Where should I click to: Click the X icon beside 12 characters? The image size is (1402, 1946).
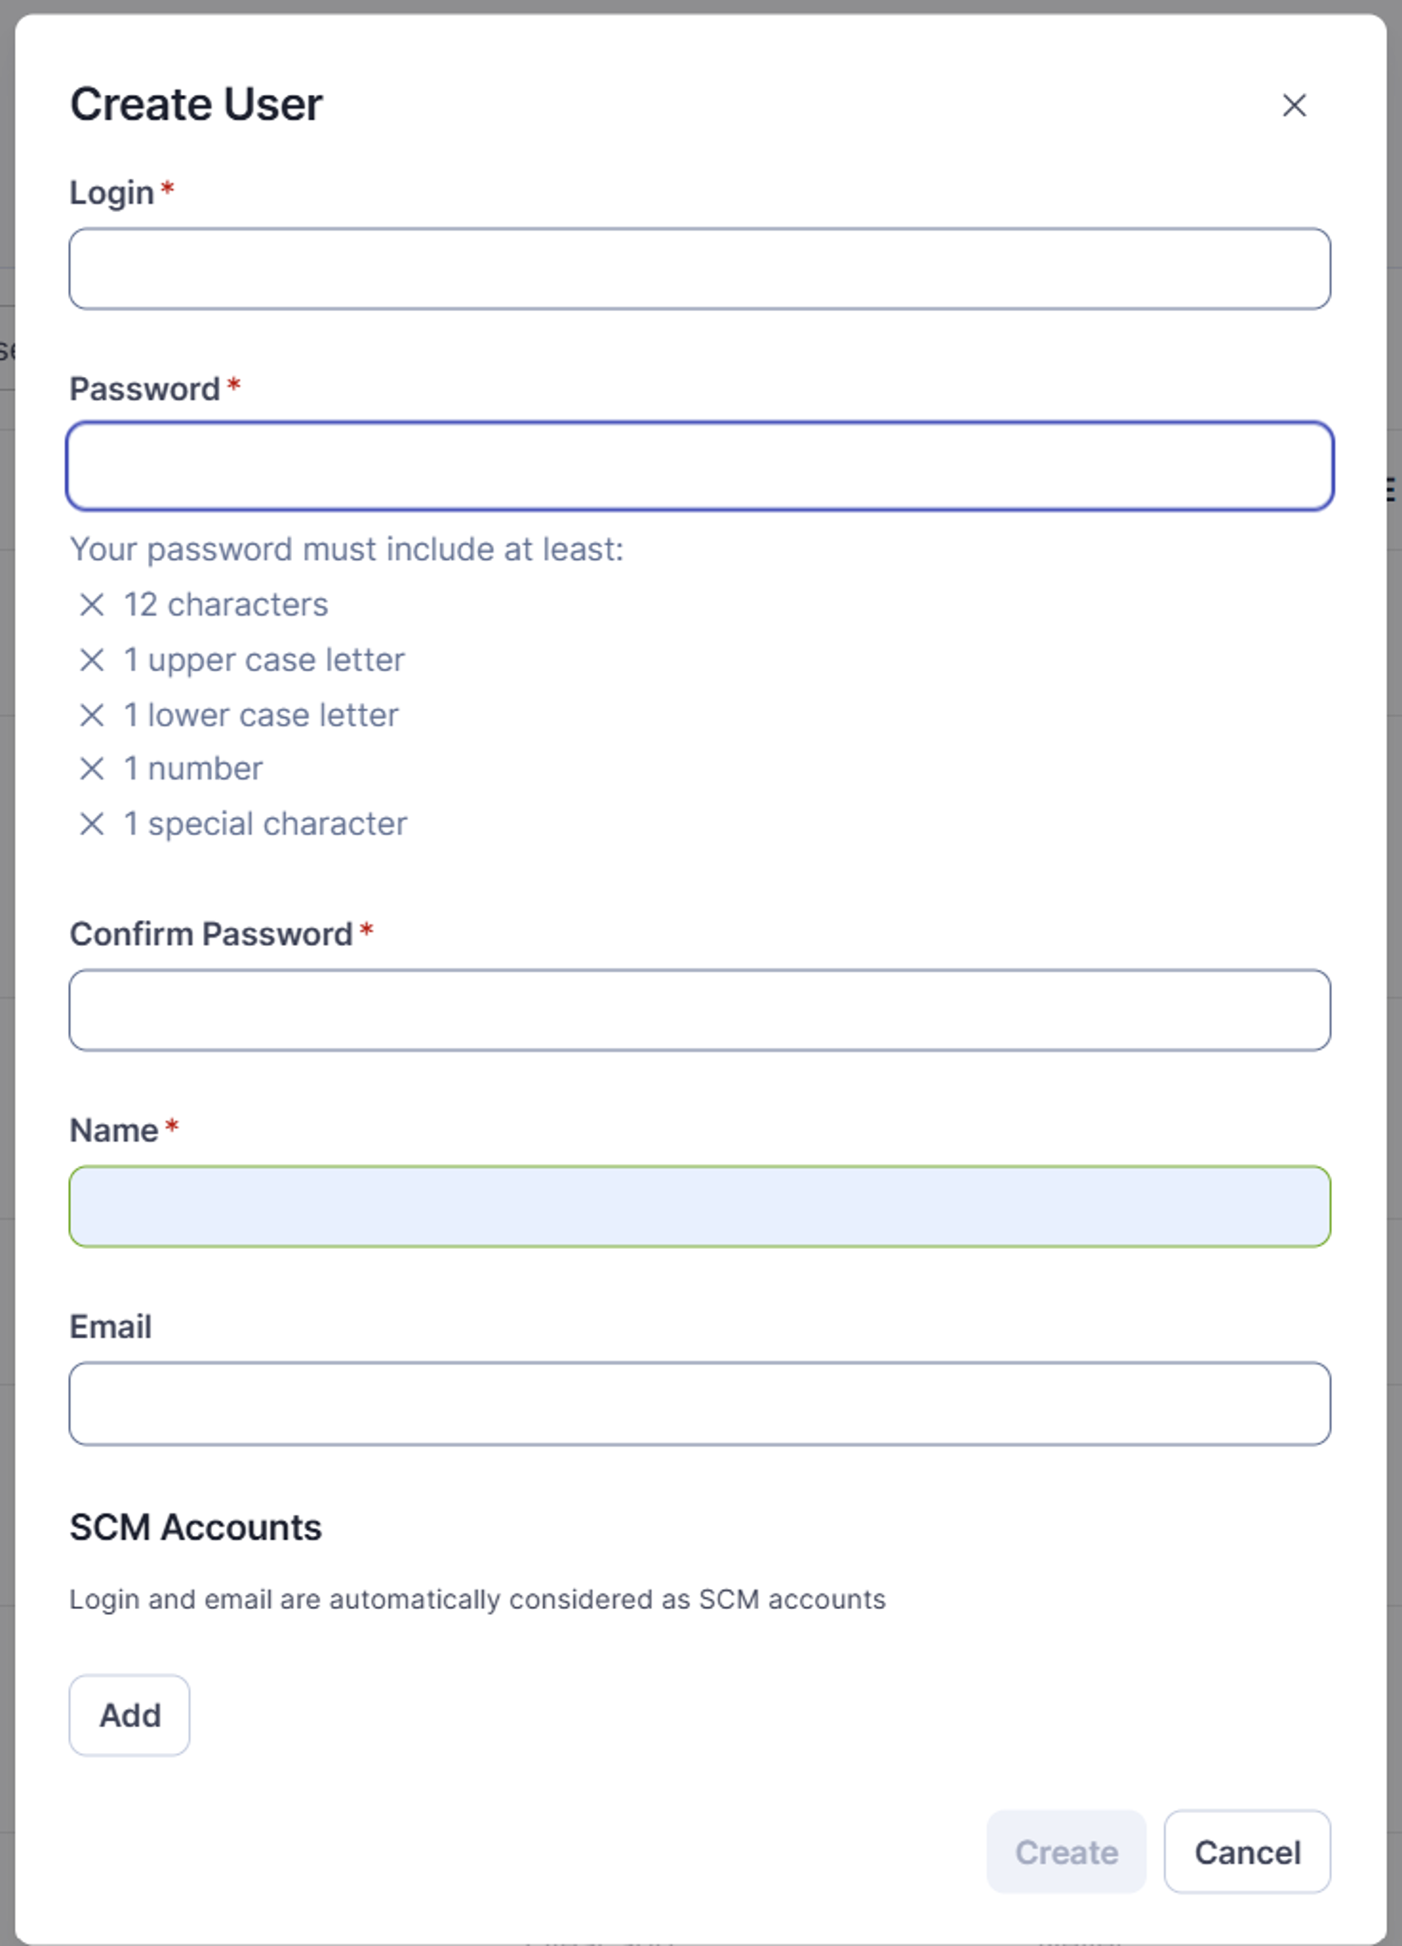pyautogui.click(x=91, y=605)
